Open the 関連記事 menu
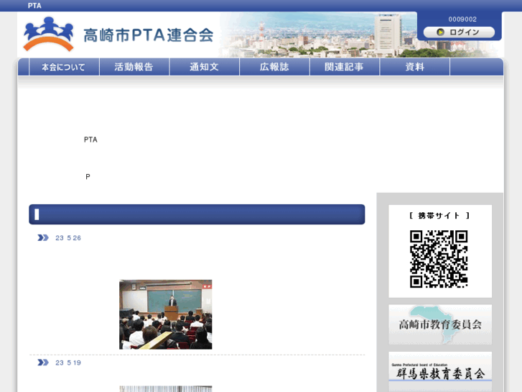The width and height of the screenshot is (522, 392). click(345, 67)
